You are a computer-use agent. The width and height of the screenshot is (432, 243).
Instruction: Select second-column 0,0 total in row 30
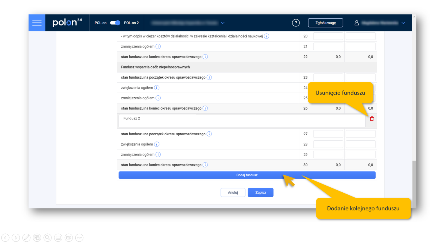point(370,165)
